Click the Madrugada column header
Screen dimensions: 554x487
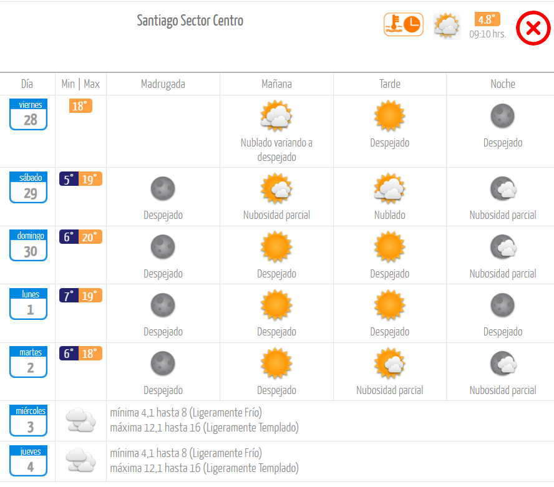pyautogui.click(x=163, y=84)
